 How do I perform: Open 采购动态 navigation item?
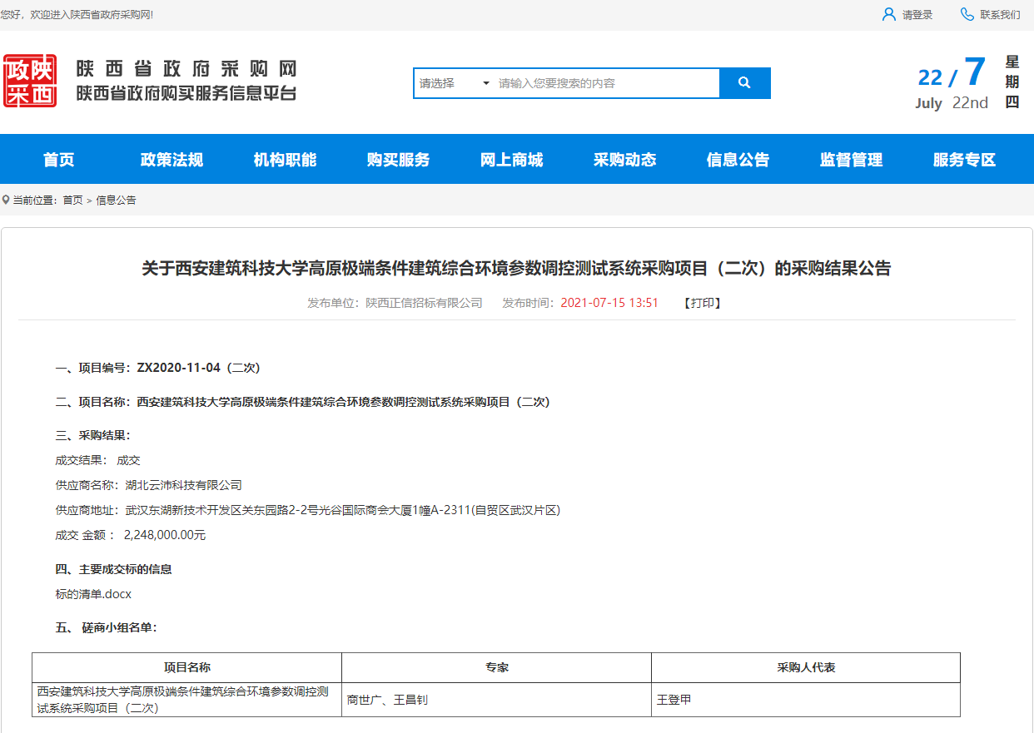[624, 160]
